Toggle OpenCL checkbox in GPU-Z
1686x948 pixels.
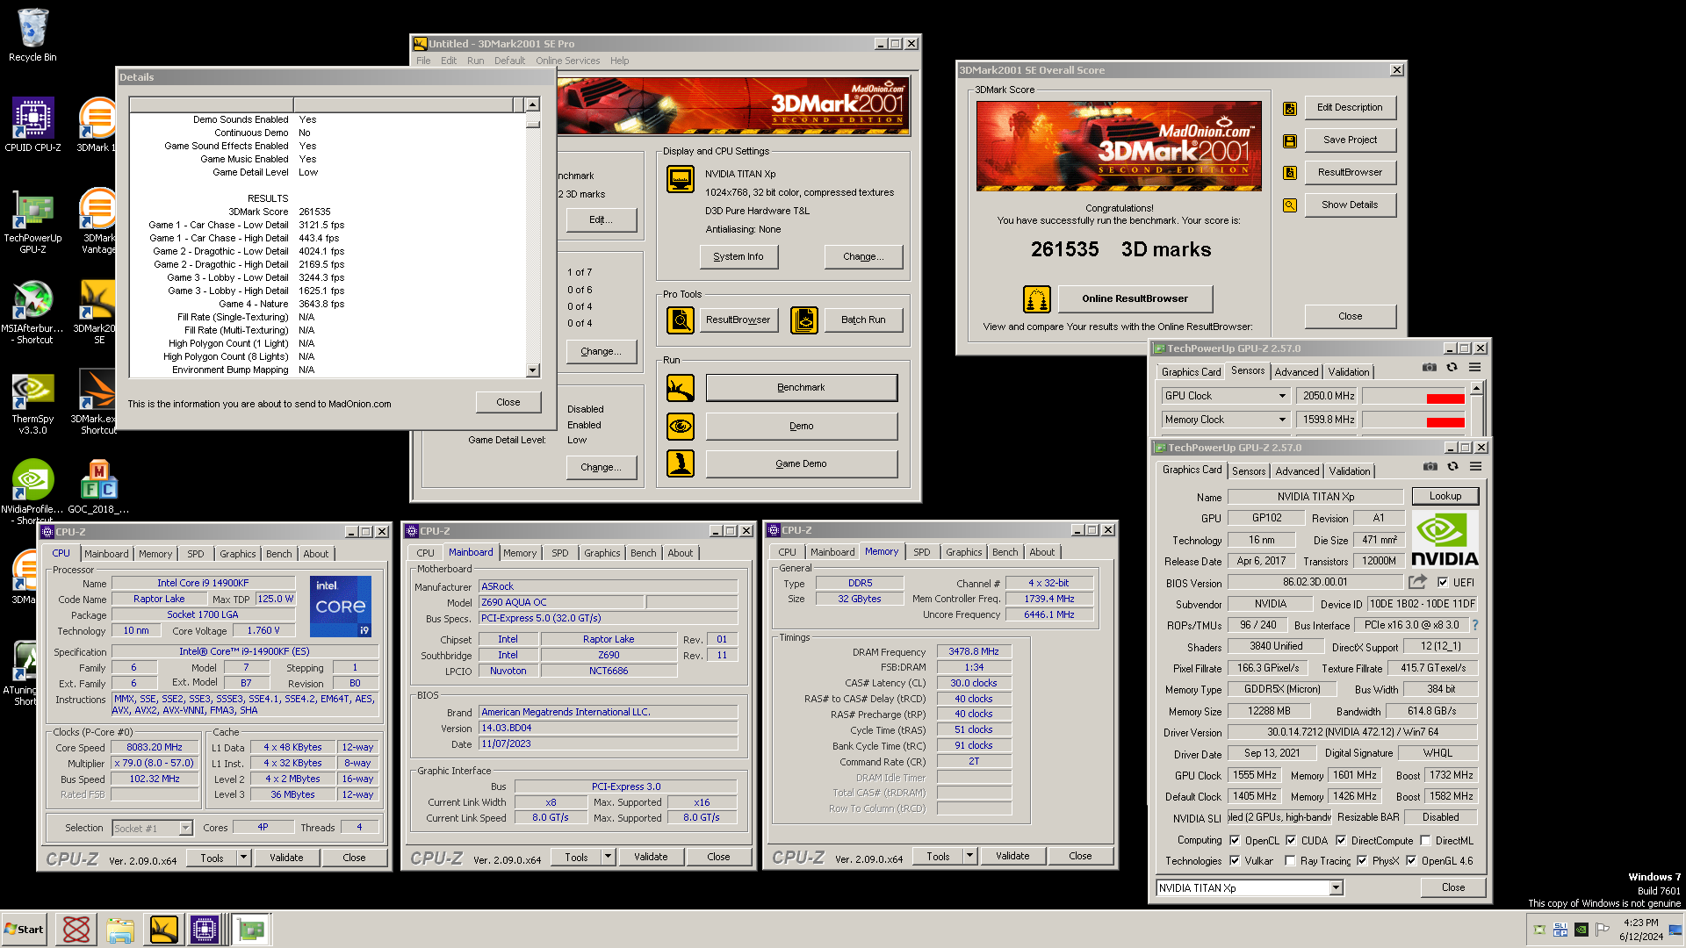pos(1235,840)
